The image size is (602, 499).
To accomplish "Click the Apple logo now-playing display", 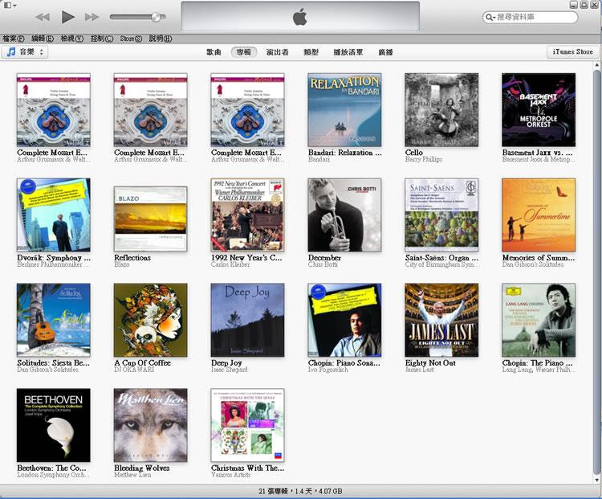I will (x=300, y=16).
